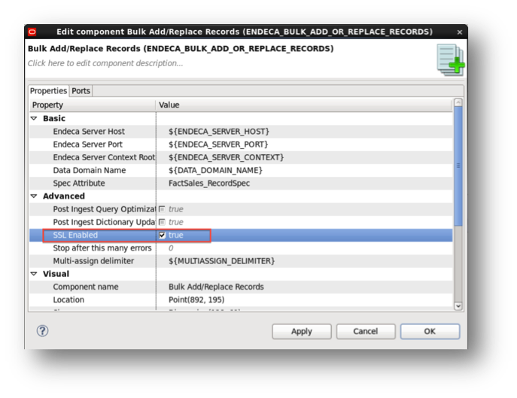Image resolution: width=517 pixels, height=398 pixels.
Task: Select the Properties tab
Action: [48, 91]
